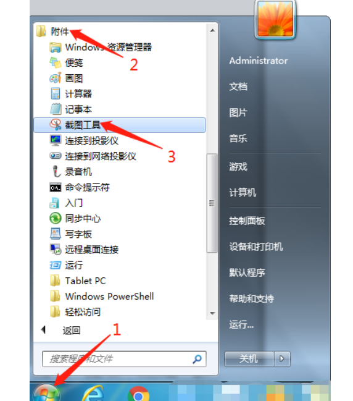This screenshot has width=353, height=401.
Task: Open 控制面板 in the right pane
Action: [247, 221]
